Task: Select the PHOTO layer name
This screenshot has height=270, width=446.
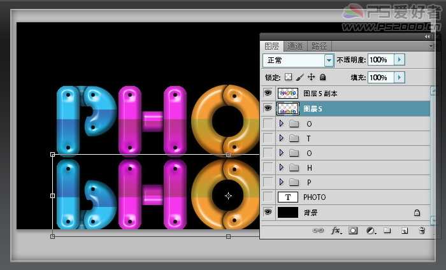Action: (x=314, y=197)
